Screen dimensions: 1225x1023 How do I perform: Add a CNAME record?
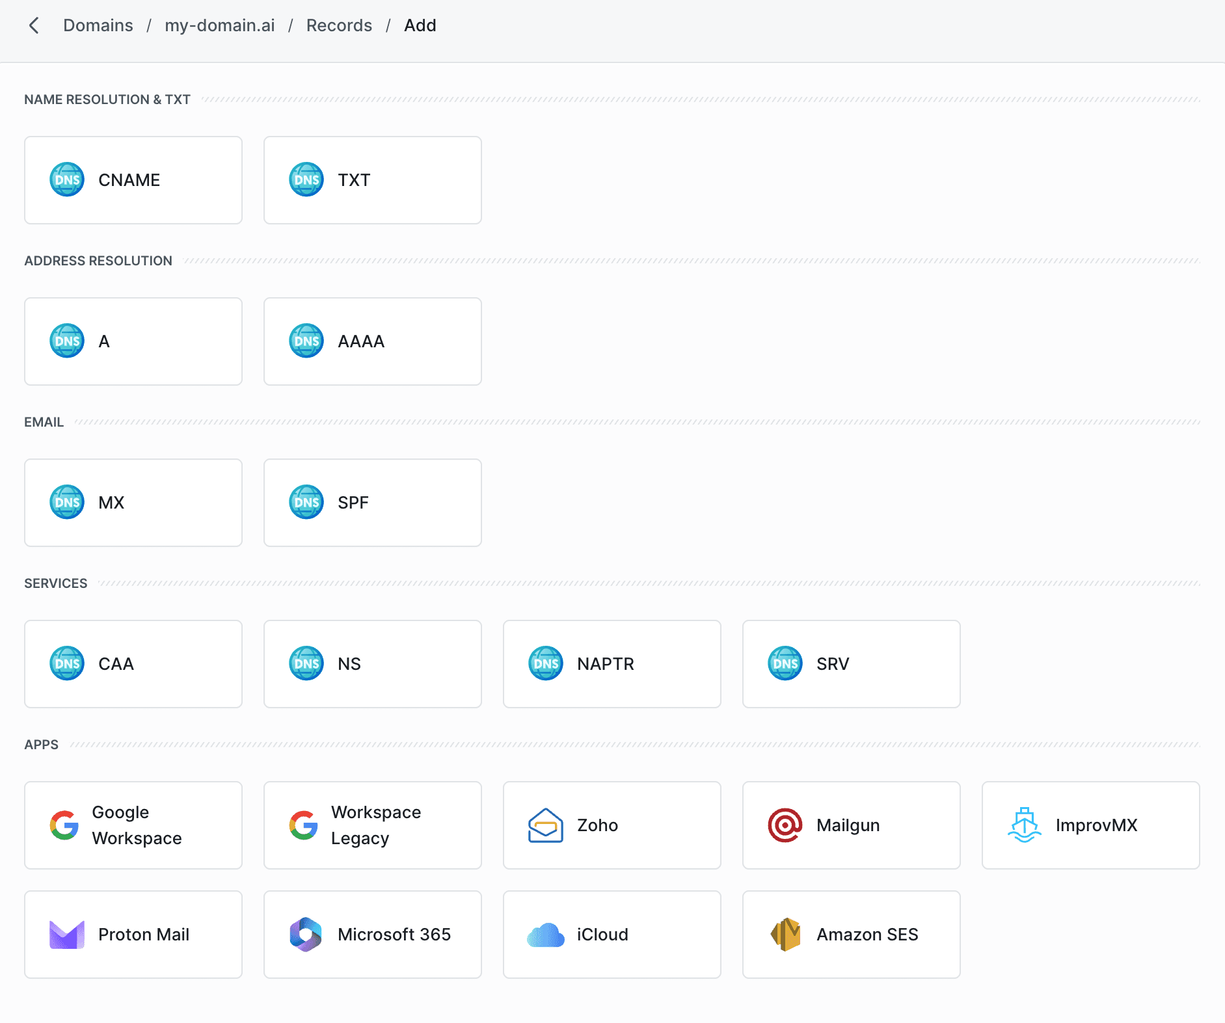click(133, 180)
